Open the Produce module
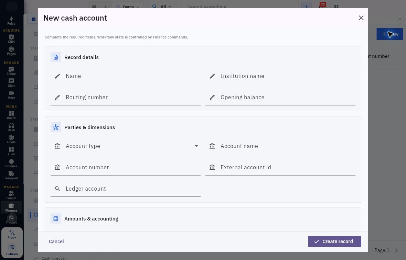 click(x=11, y=163)
